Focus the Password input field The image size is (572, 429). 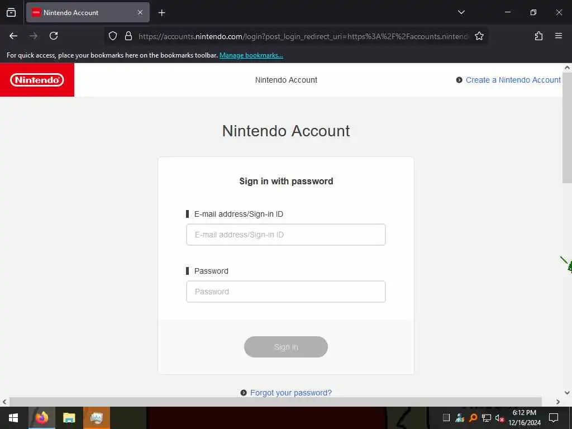[285, 292]
